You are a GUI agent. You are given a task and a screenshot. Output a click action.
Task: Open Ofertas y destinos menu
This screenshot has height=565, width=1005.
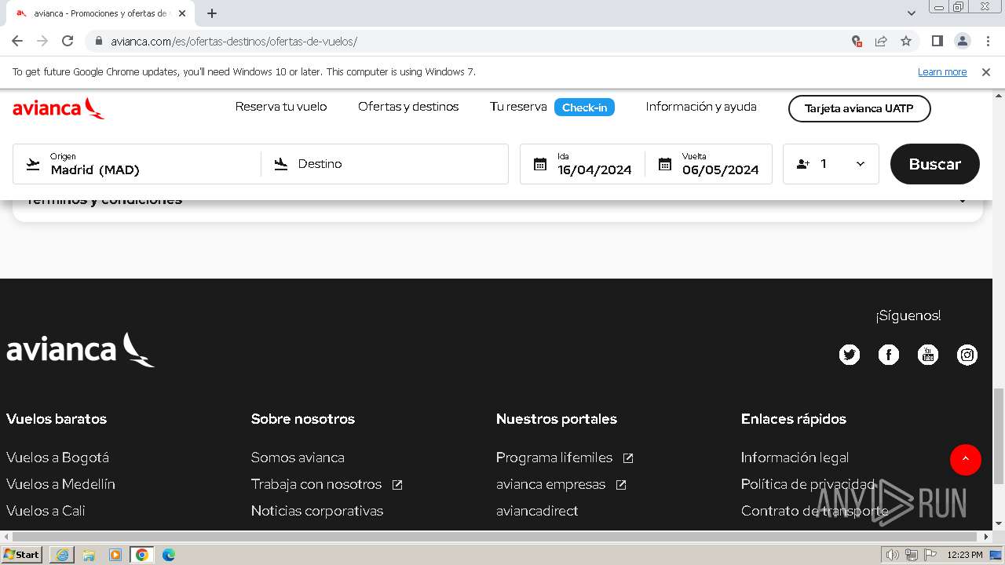click(408, 107)
